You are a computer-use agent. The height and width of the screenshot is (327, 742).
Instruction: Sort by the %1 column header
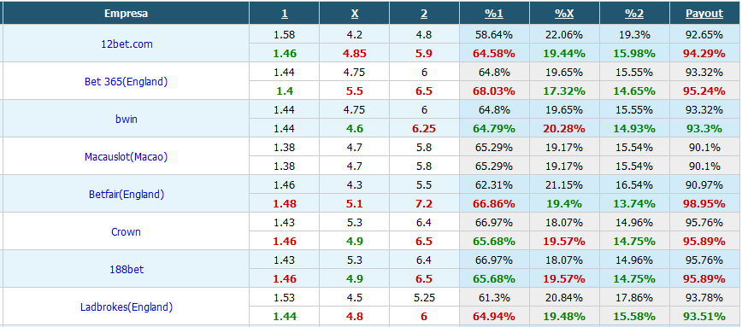pyautogui.click(x=494, y=14)
